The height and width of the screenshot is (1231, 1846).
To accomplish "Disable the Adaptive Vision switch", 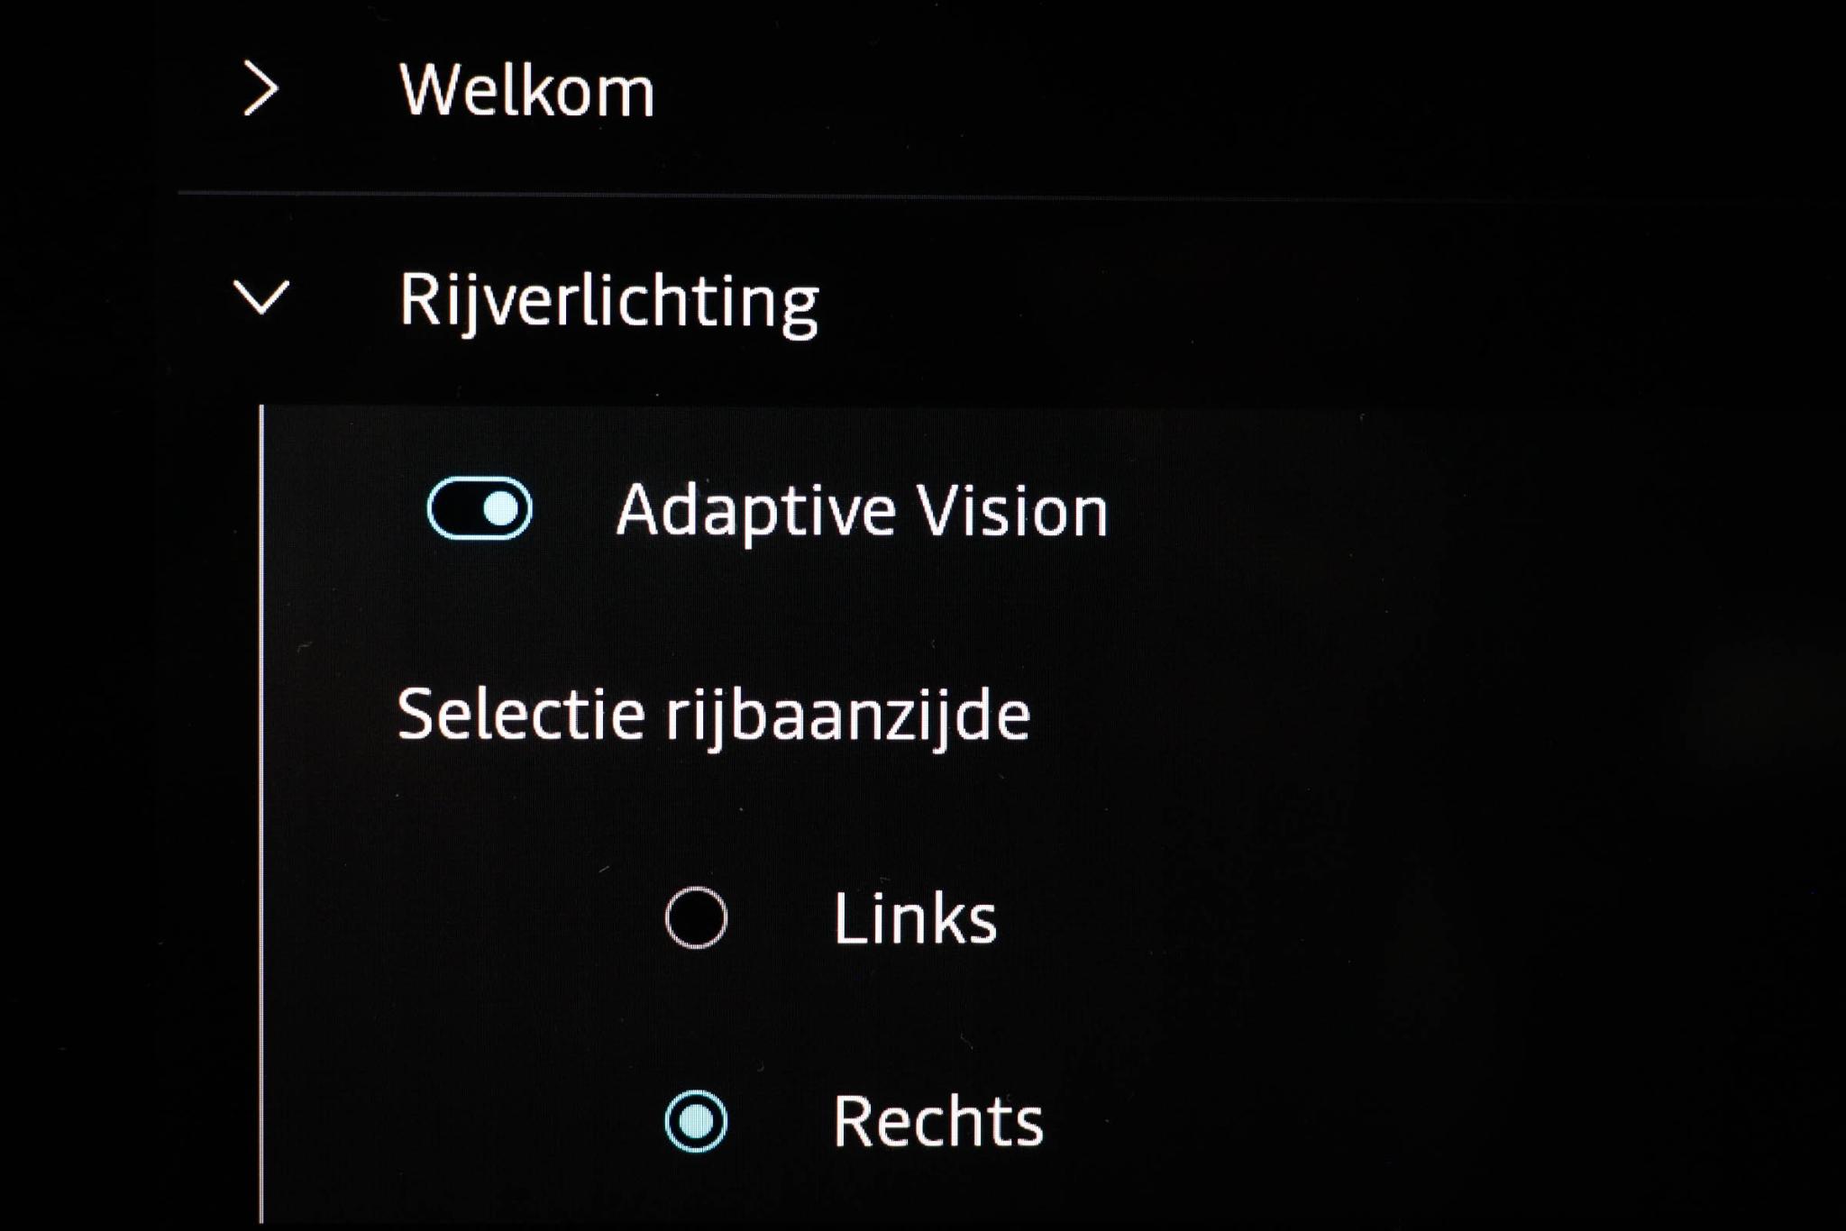I will pyautogui.click(x=479, y=509).
